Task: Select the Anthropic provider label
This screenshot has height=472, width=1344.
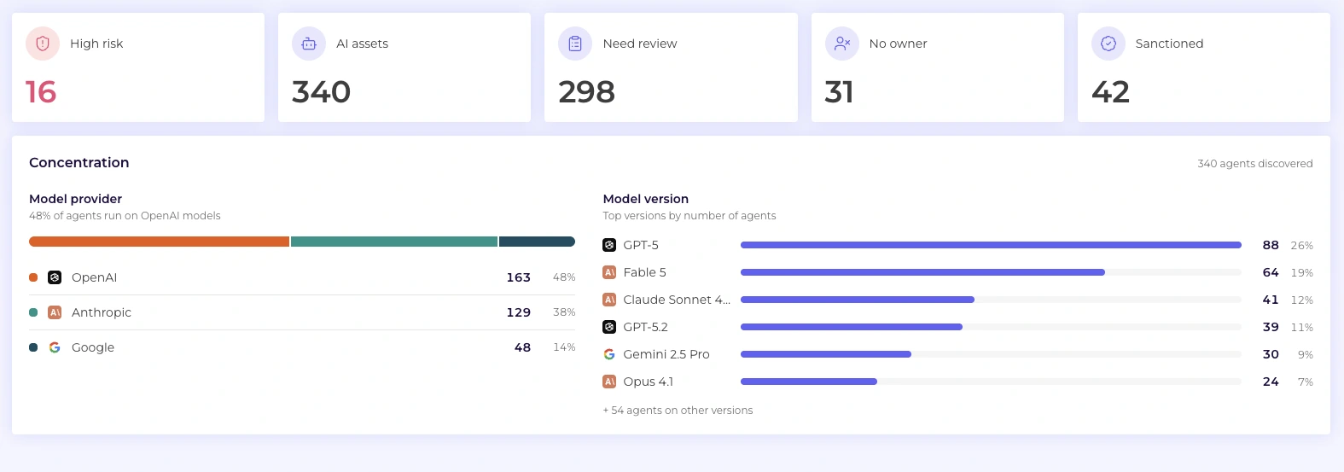Action: (x=102, y=312)
